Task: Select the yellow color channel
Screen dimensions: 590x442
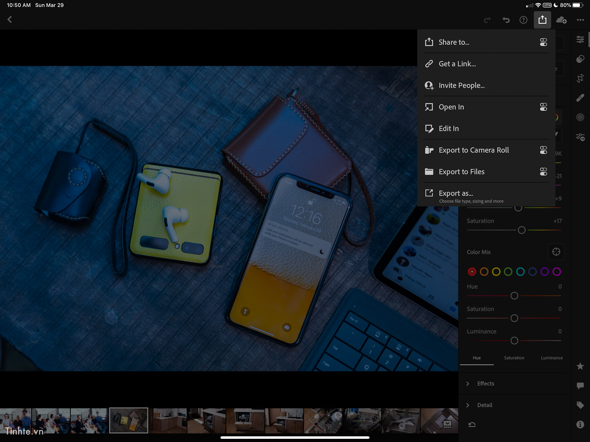Action: (x=496, y=272)
